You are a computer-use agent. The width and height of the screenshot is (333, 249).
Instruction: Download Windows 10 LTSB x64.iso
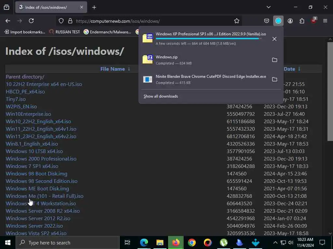(x=34, y=151)
